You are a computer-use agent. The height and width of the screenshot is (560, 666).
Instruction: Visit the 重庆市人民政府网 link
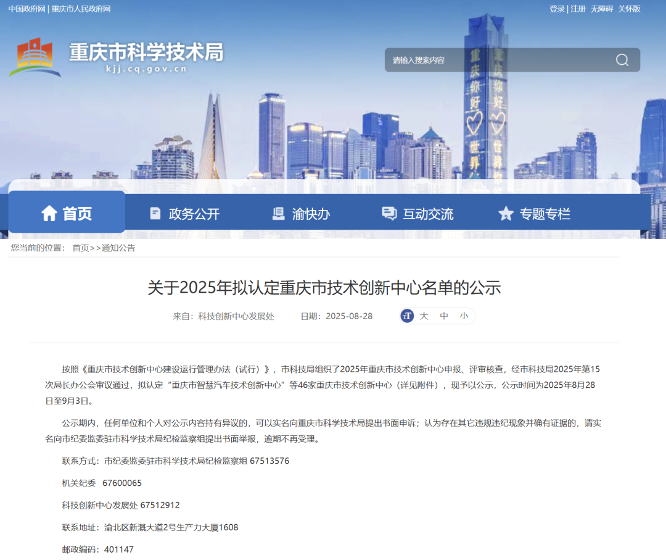[81, 9]
